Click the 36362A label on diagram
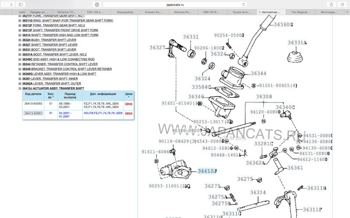350x218 pixels. (x=255, y=163)
